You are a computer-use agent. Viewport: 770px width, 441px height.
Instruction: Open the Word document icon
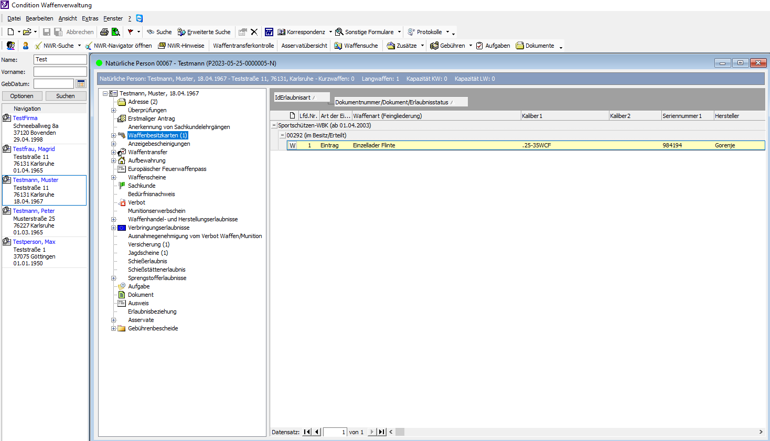pos(269,32)
